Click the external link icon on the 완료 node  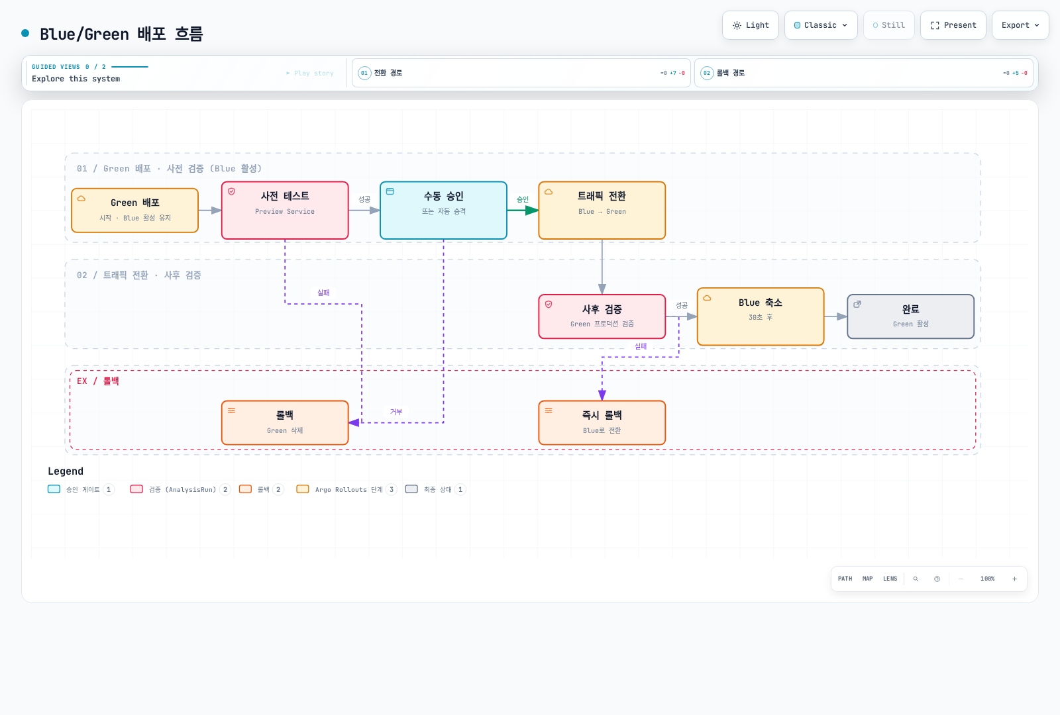[x=857, y=305]
